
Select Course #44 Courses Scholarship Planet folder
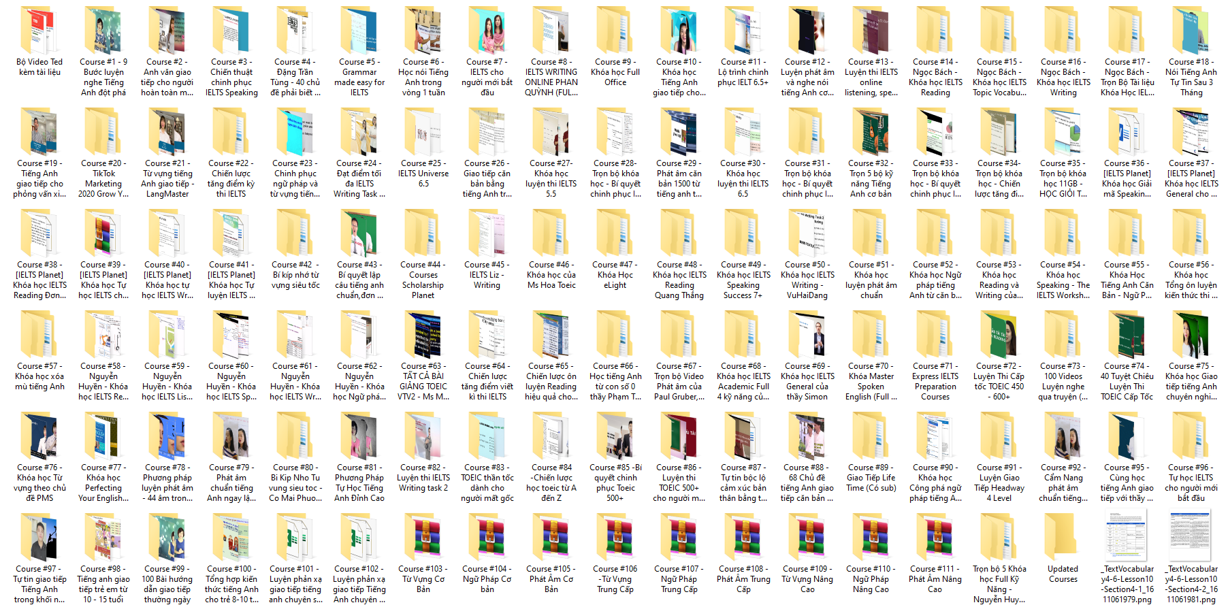pyautogui.click(x=423, y=235)
